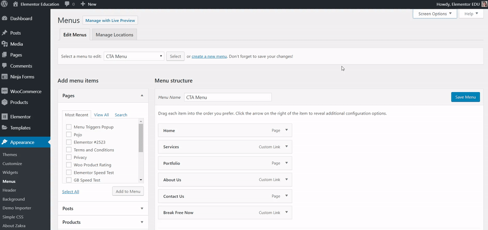Expand the Home menu item options
Screen dimensions: 488x230
[286, 130]
